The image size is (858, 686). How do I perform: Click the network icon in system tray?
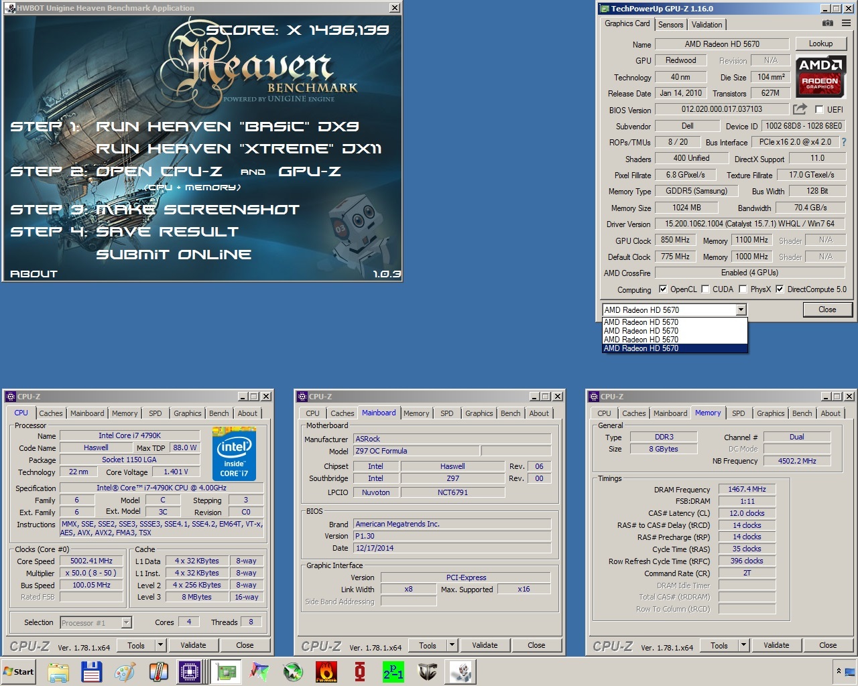tap(849, 671)
